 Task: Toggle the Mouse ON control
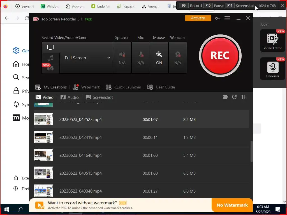[x=159, y=58]
